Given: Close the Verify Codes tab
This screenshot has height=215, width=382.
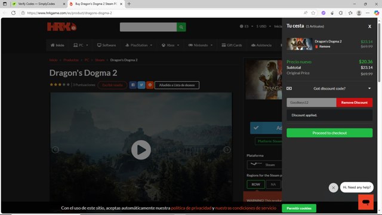Looking at the screenshot, I should point(64,4).
